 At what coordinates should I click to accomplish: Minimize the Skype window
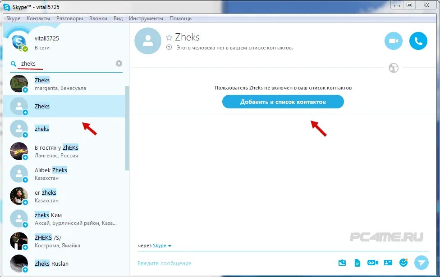[397, 5]
